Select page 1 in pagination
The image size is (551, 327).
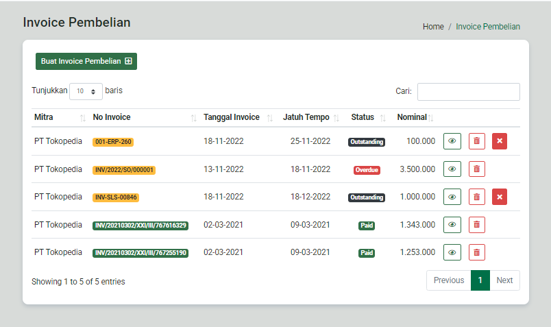click(480, 280)
